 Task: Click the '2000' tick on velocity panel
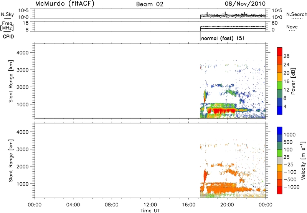pyautogui.click(x=23, y=166)
